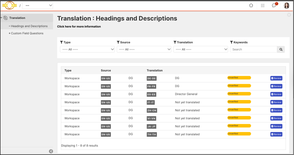This screenshot has width=294, height=155.
Task: Click the orange logo in top left
Action: [x=9, y=6]
